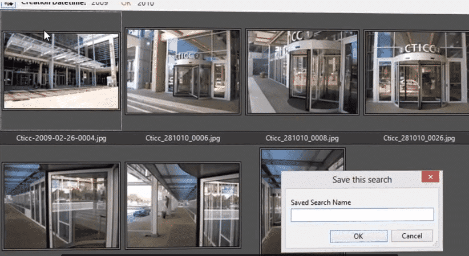Screen dimensions: 469x256
Task: Click the Cticc-2009-02-26-0004.jpg filename label
Action: point(61,138)
